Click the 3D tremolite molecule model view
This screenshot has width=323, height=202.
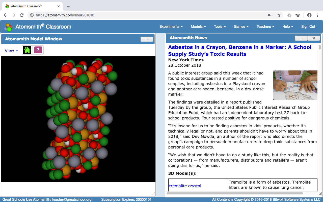pyautogui.click(x=78, y=119)
